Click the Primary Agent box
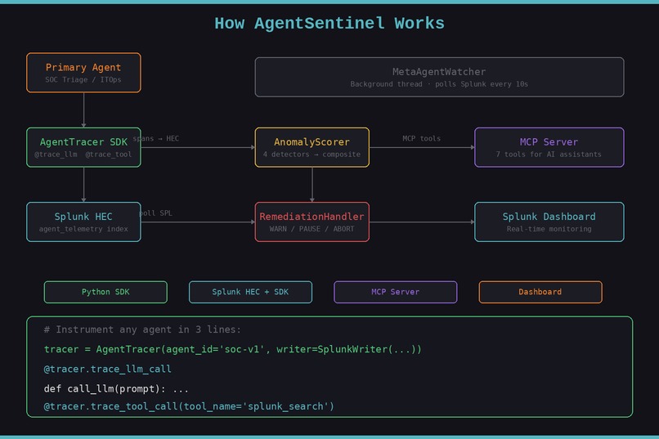 pyautogui.click(x=83, y=73)
